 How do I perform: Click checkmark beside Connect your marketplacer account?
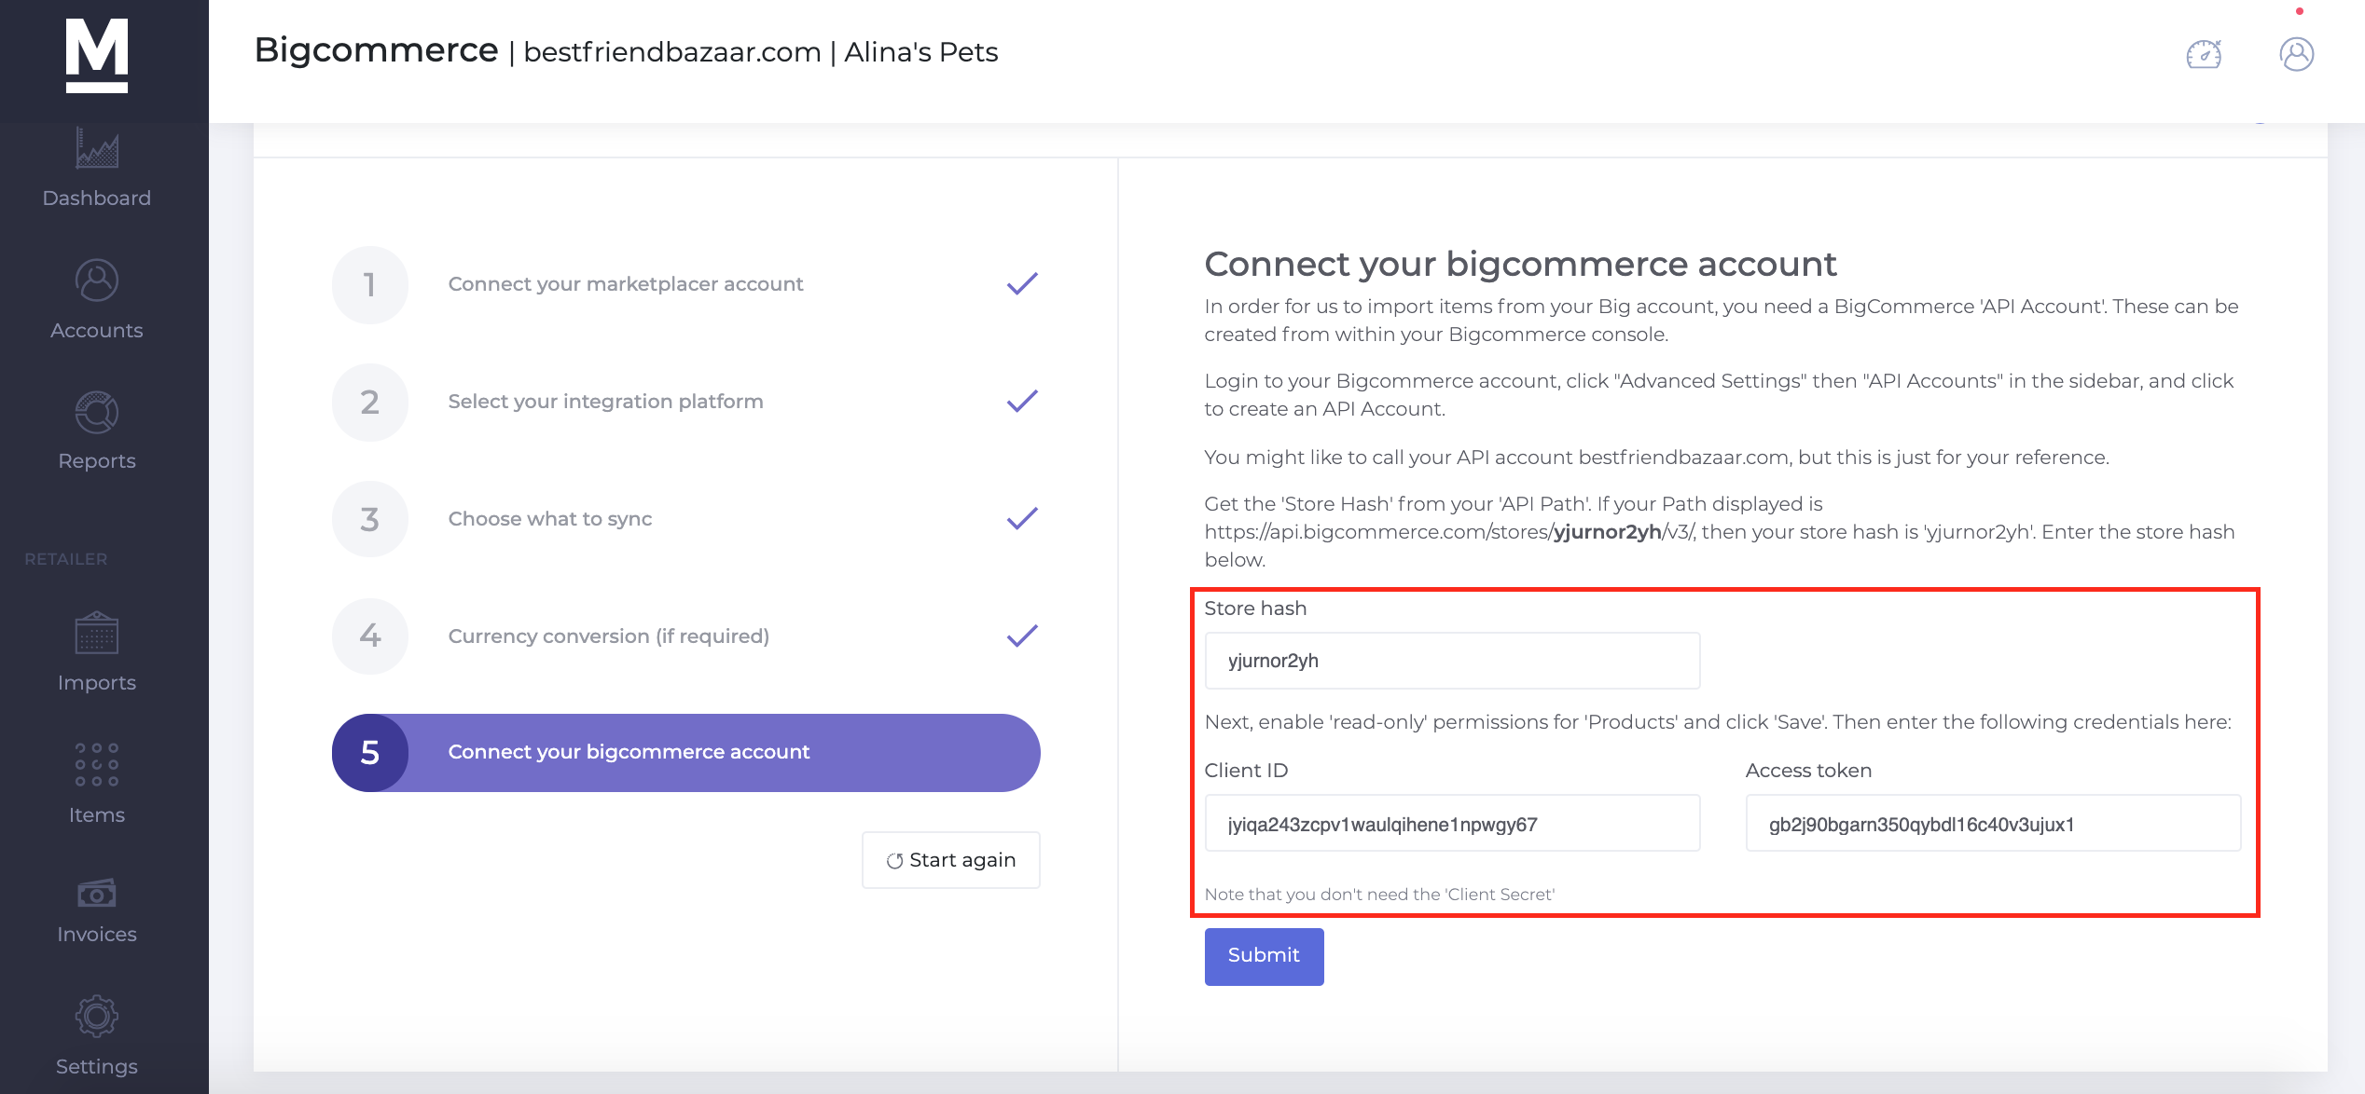[1022, 283]
